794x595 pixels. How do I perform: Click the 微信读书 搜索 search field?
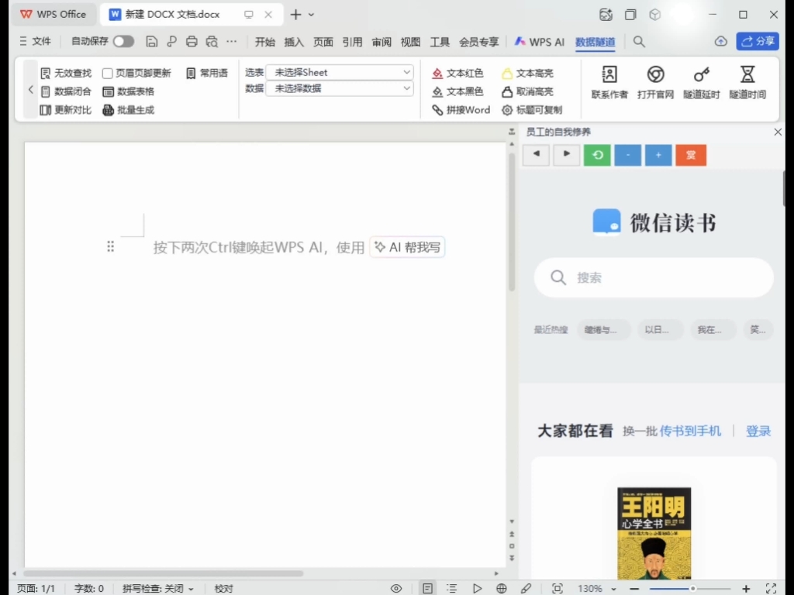coord(654,277)
